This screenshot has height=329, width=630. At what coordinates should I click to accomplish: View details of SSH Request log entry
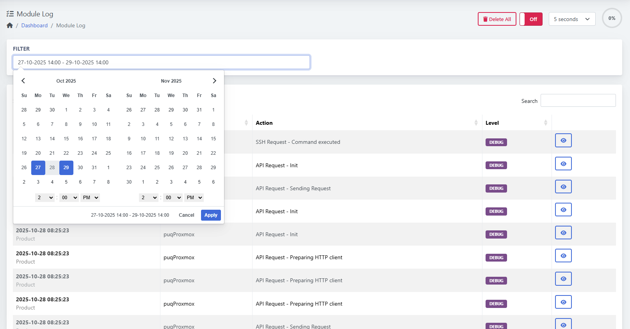coord(563,140)
